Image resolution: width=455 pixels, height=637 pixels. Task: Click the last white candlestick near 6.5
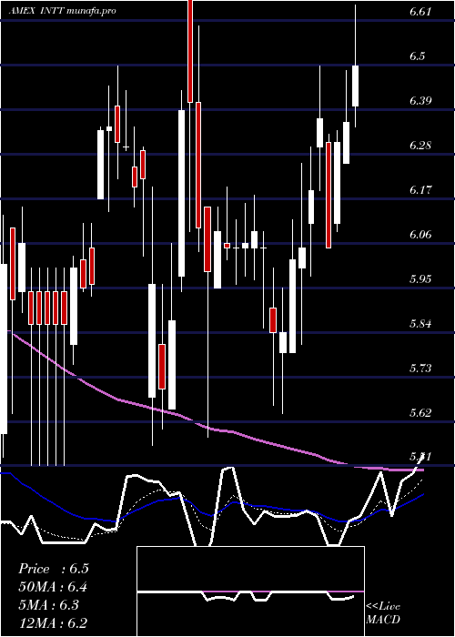pos(356,86)
